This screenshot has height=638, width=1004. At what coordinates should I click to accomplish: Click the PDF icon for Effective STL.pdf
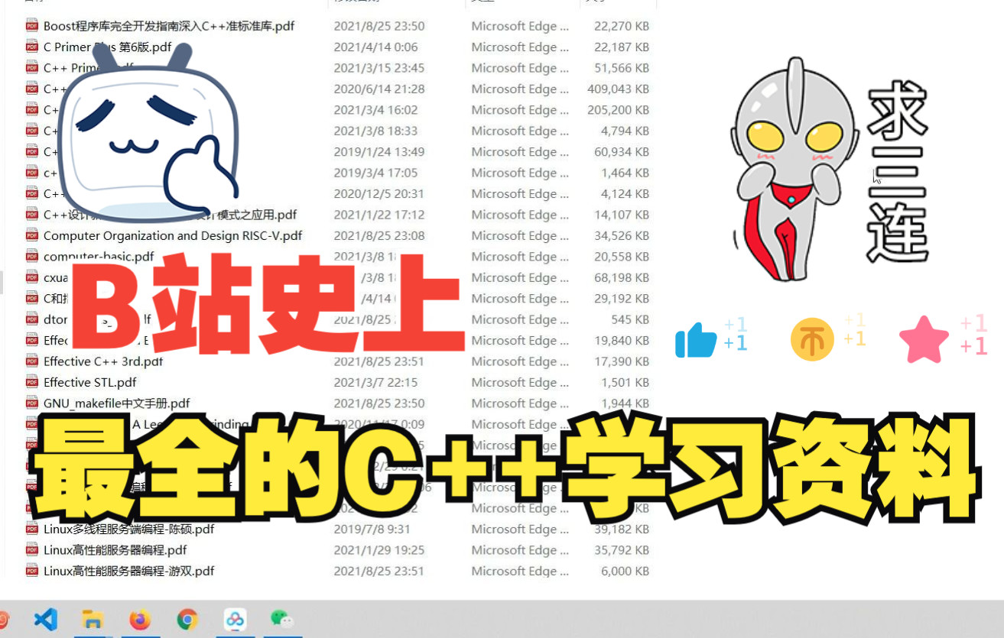coord(31,382)
